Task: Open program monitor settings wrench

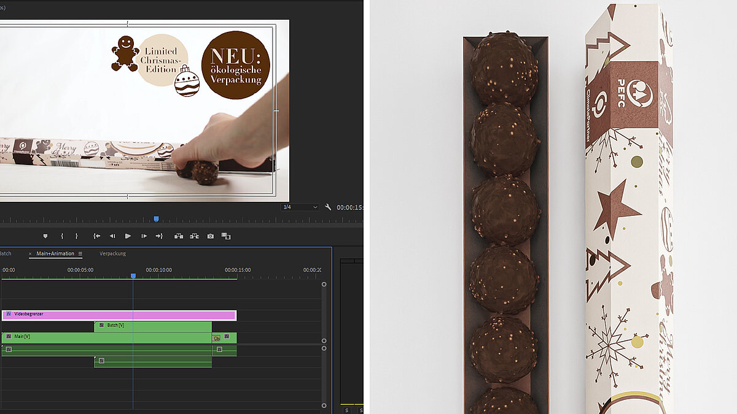Action: tap(328, 207)
